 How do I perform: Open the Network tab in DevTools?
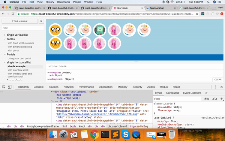69,87
